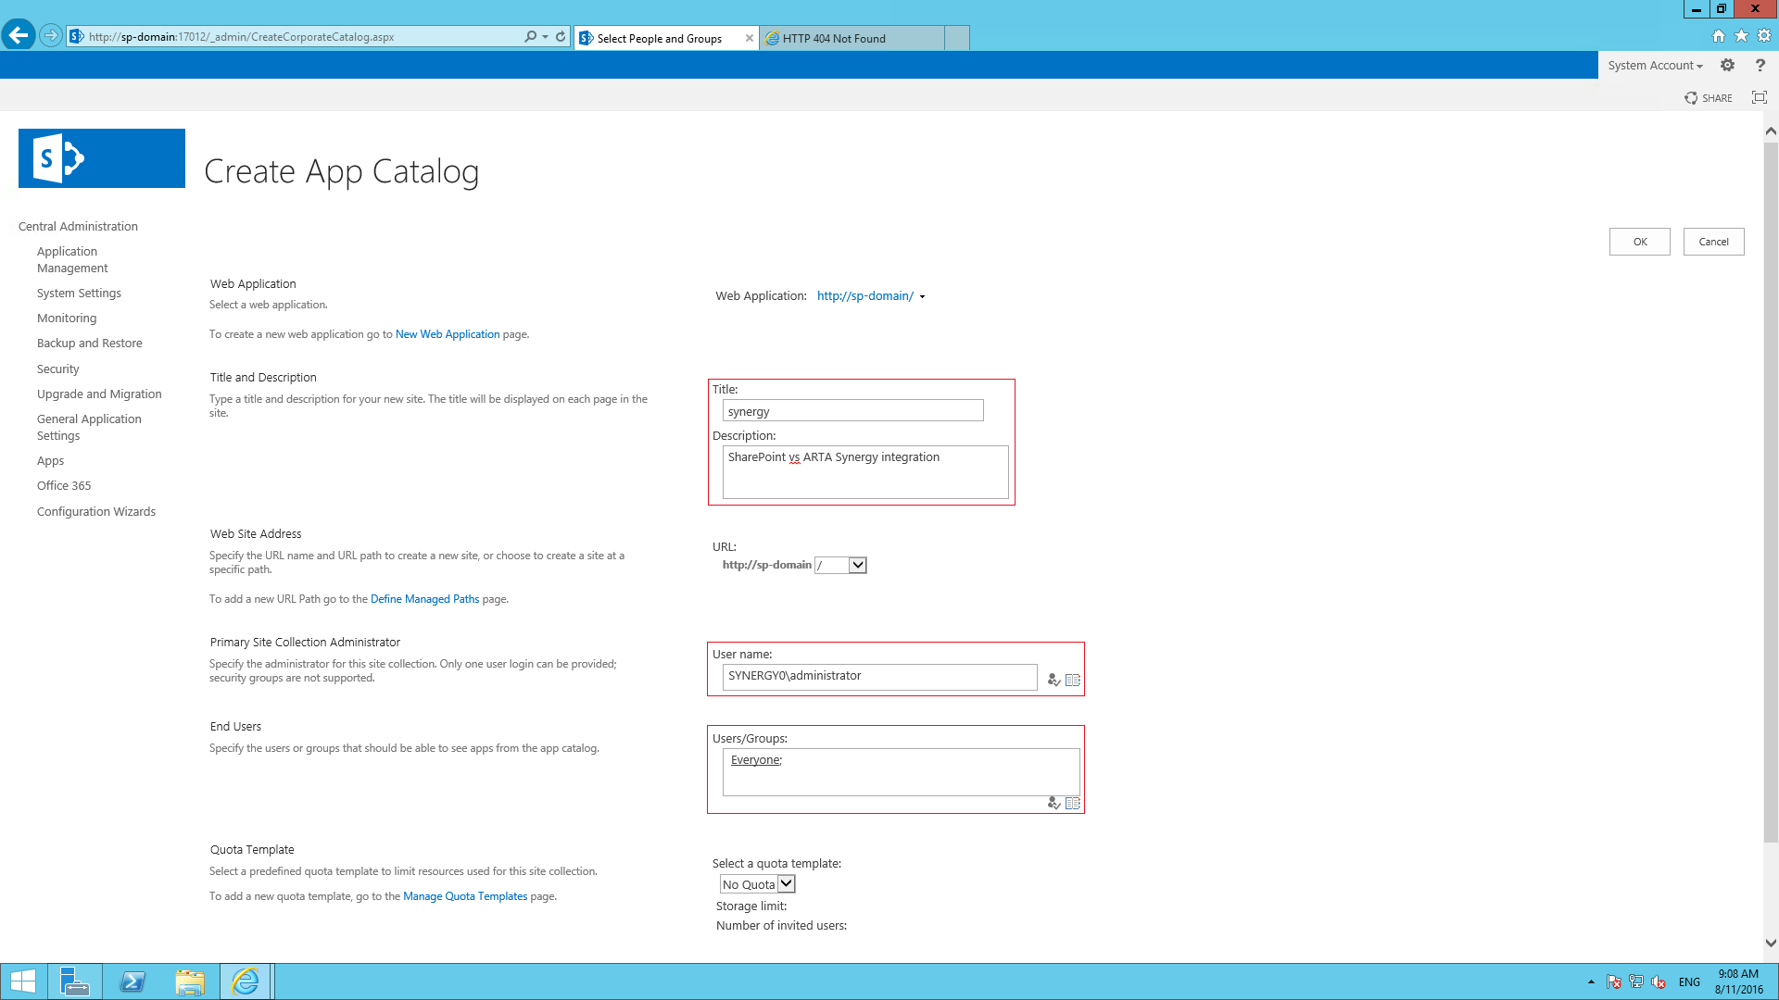Click the Users/Groups people picker box
This screenshot has width=1779, height=1000.
coord(901,772)
